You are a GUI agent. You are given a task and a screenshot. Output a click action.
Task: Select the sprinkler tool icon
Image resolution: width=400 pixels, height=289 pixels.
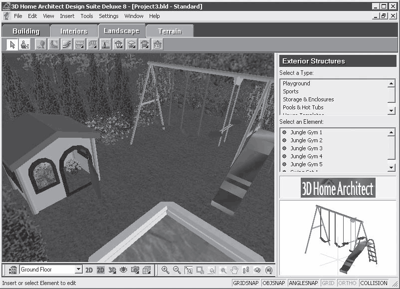click(106, 45)
